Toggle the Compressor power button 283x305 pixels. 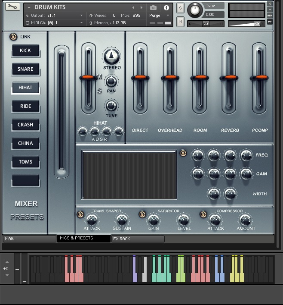203,214
